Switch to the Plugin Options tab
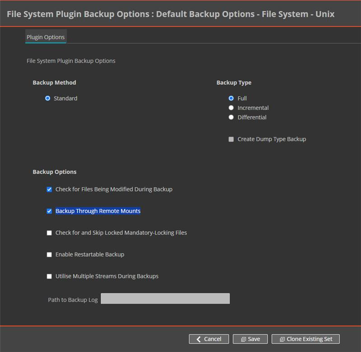The height and width of the screenshot is (352, 361). pos(45,36)
